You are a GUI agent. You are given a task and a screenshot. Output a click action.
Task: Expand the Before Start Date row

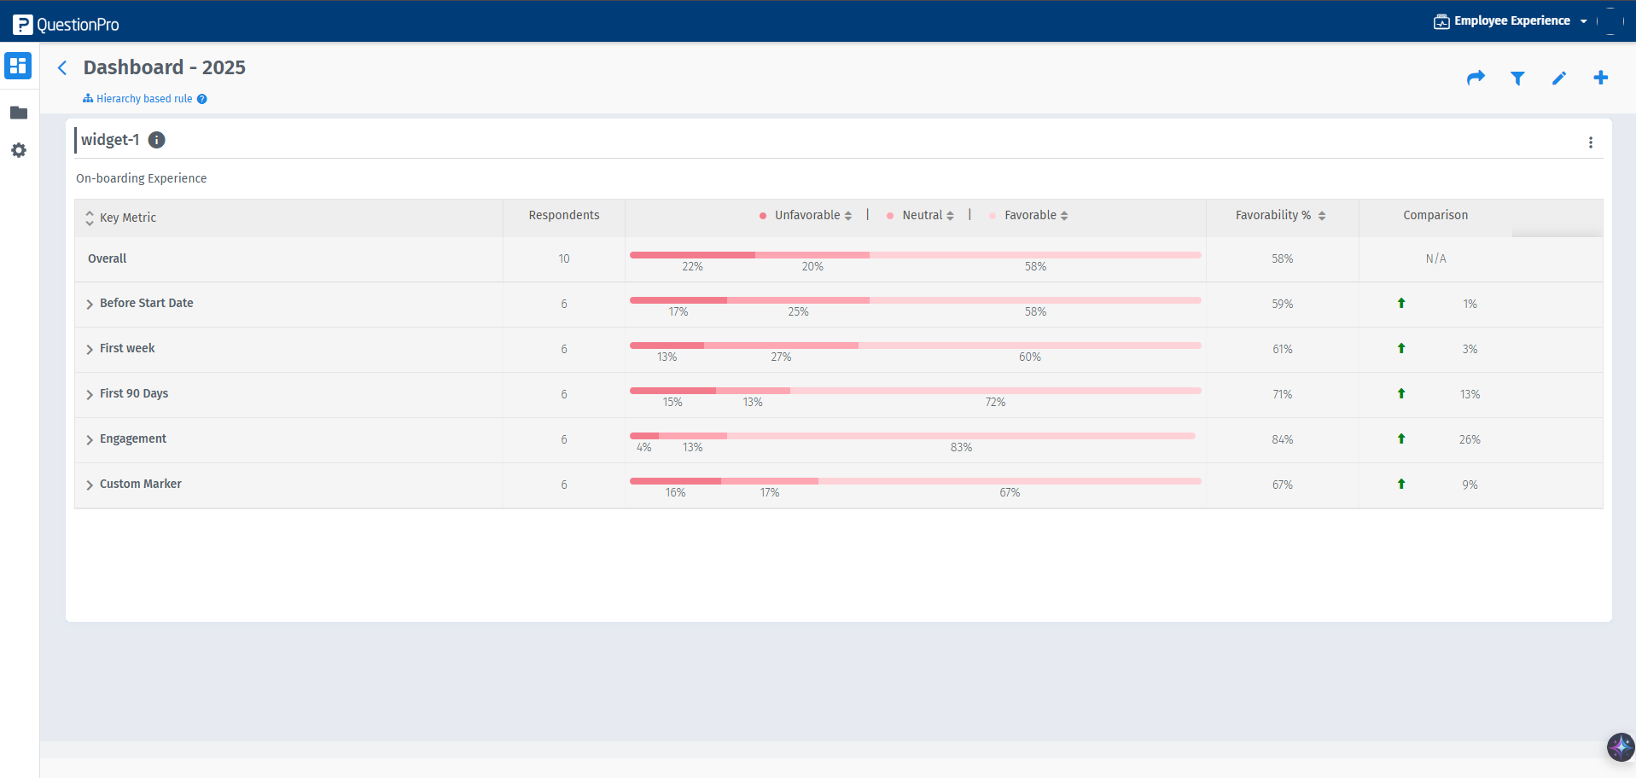pyautogui.click(x=90, y=305)
